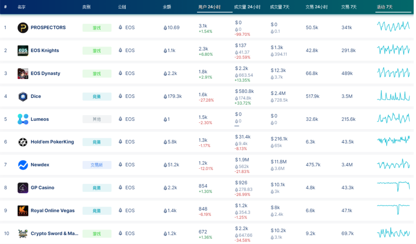The image size is (416, 244).
Task: Click 3.1k users in PROSPECTORS row
Action: tap(203, 26)
